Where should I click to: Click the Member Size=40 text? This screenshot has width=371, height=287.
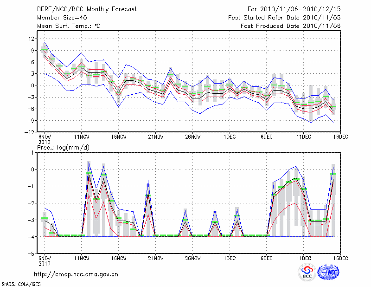[x=59, y=17]
